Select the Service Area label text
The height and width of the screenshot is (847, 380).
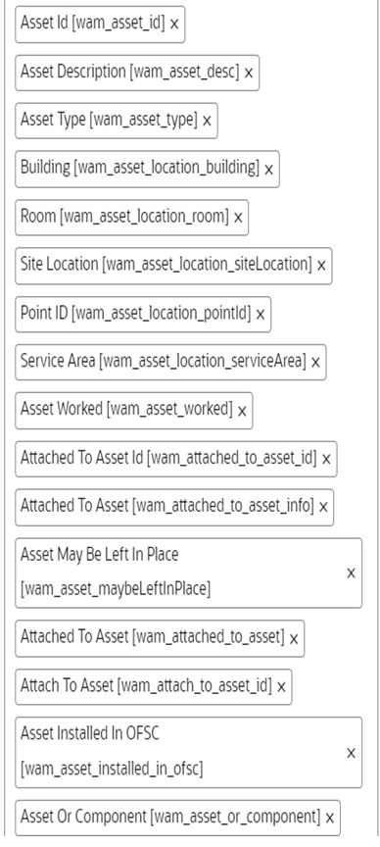163,362
